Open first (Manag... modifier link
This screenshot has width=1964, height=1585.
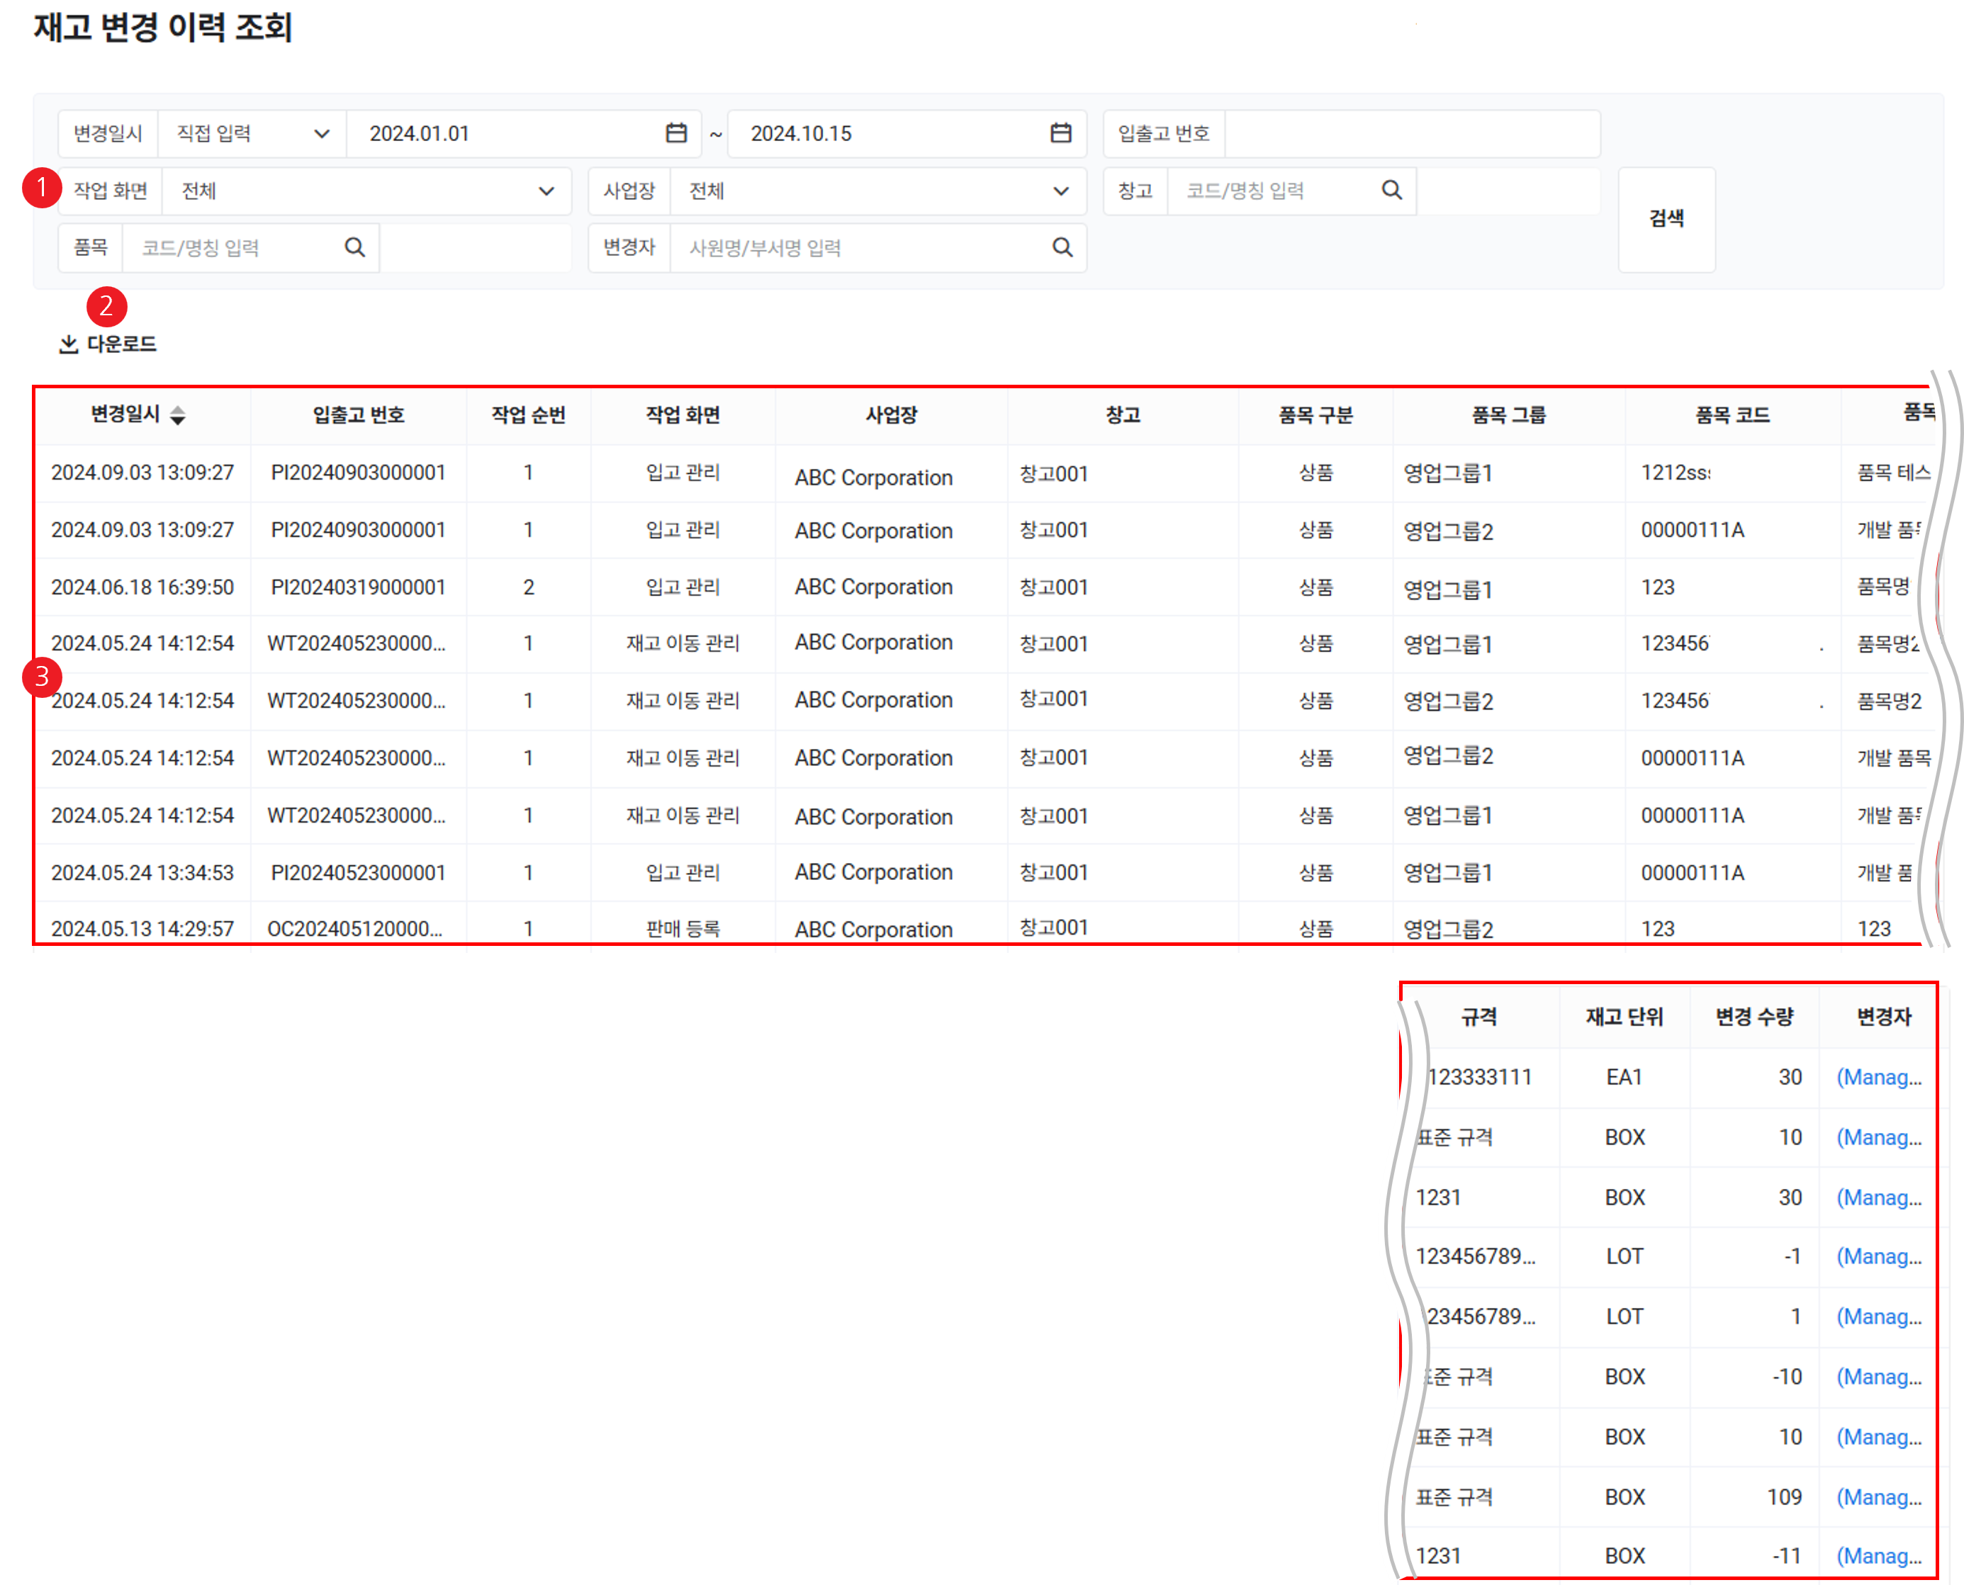(1878, 1078)
